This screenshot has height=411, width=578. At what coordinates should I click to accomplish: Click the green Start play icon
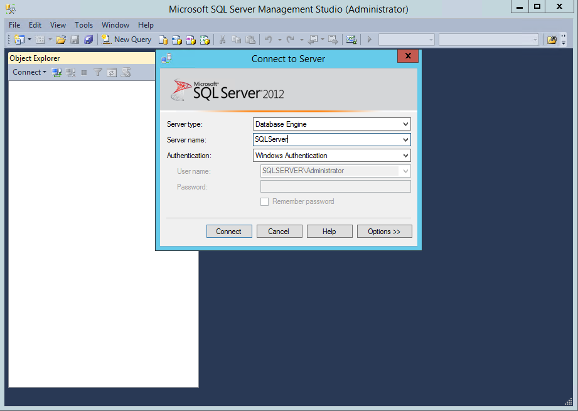(x=370, y=40)
